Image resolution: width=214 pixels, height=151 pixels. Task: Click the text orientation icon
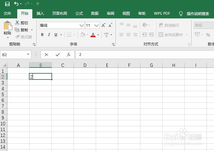click(145, 25)
